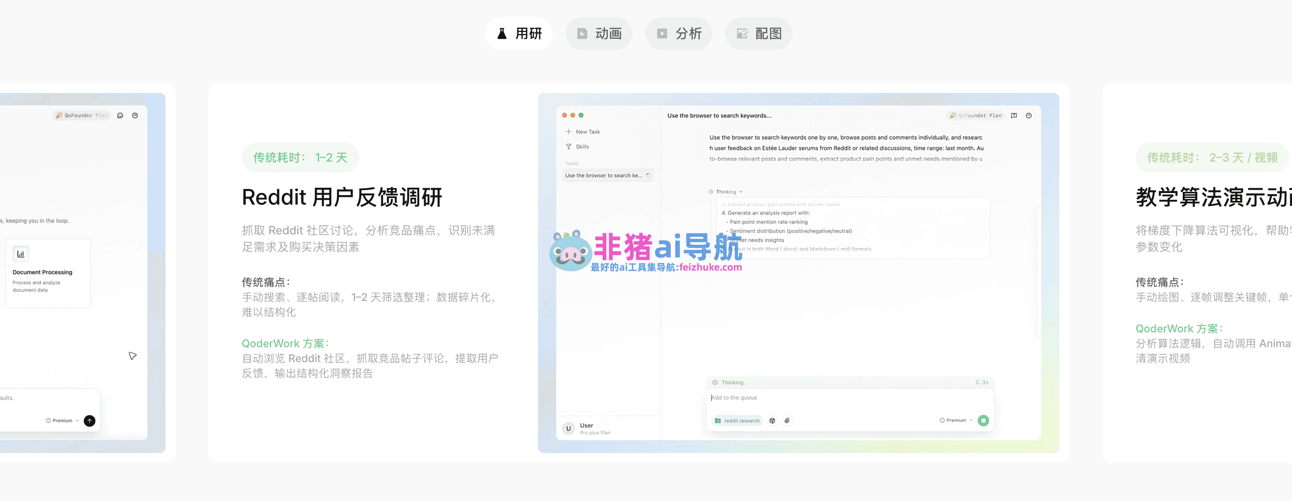Click '4. Generate an analysis report with:' line
Image resolution: width=1292 pixels, height=501 pixels.
[x=765, y=213]
